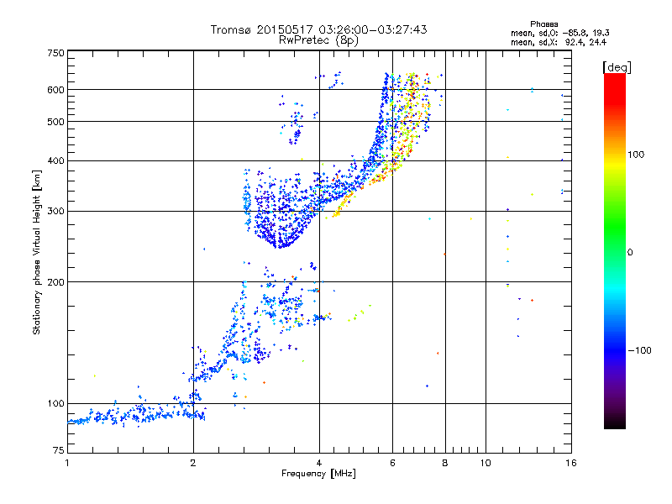Image resolution: width=672 pixels, height=504 pixels.
Task: Click the '[deg]' colorbar unit label
Action: [617, 67]
